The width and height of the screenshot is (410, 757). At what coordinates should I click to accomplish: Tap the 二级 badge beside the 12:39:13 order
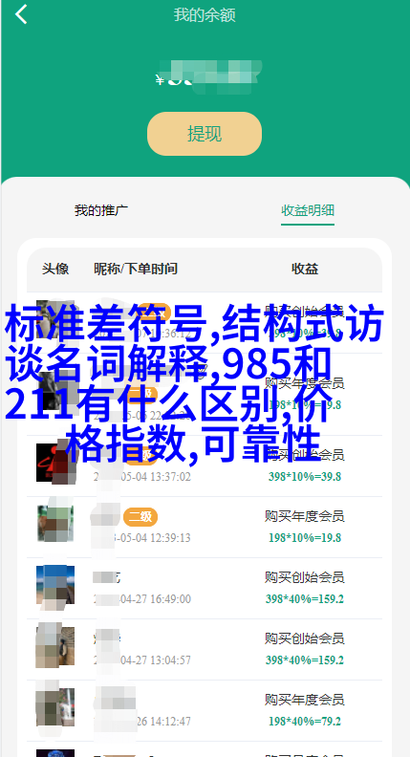pos(140,517)
